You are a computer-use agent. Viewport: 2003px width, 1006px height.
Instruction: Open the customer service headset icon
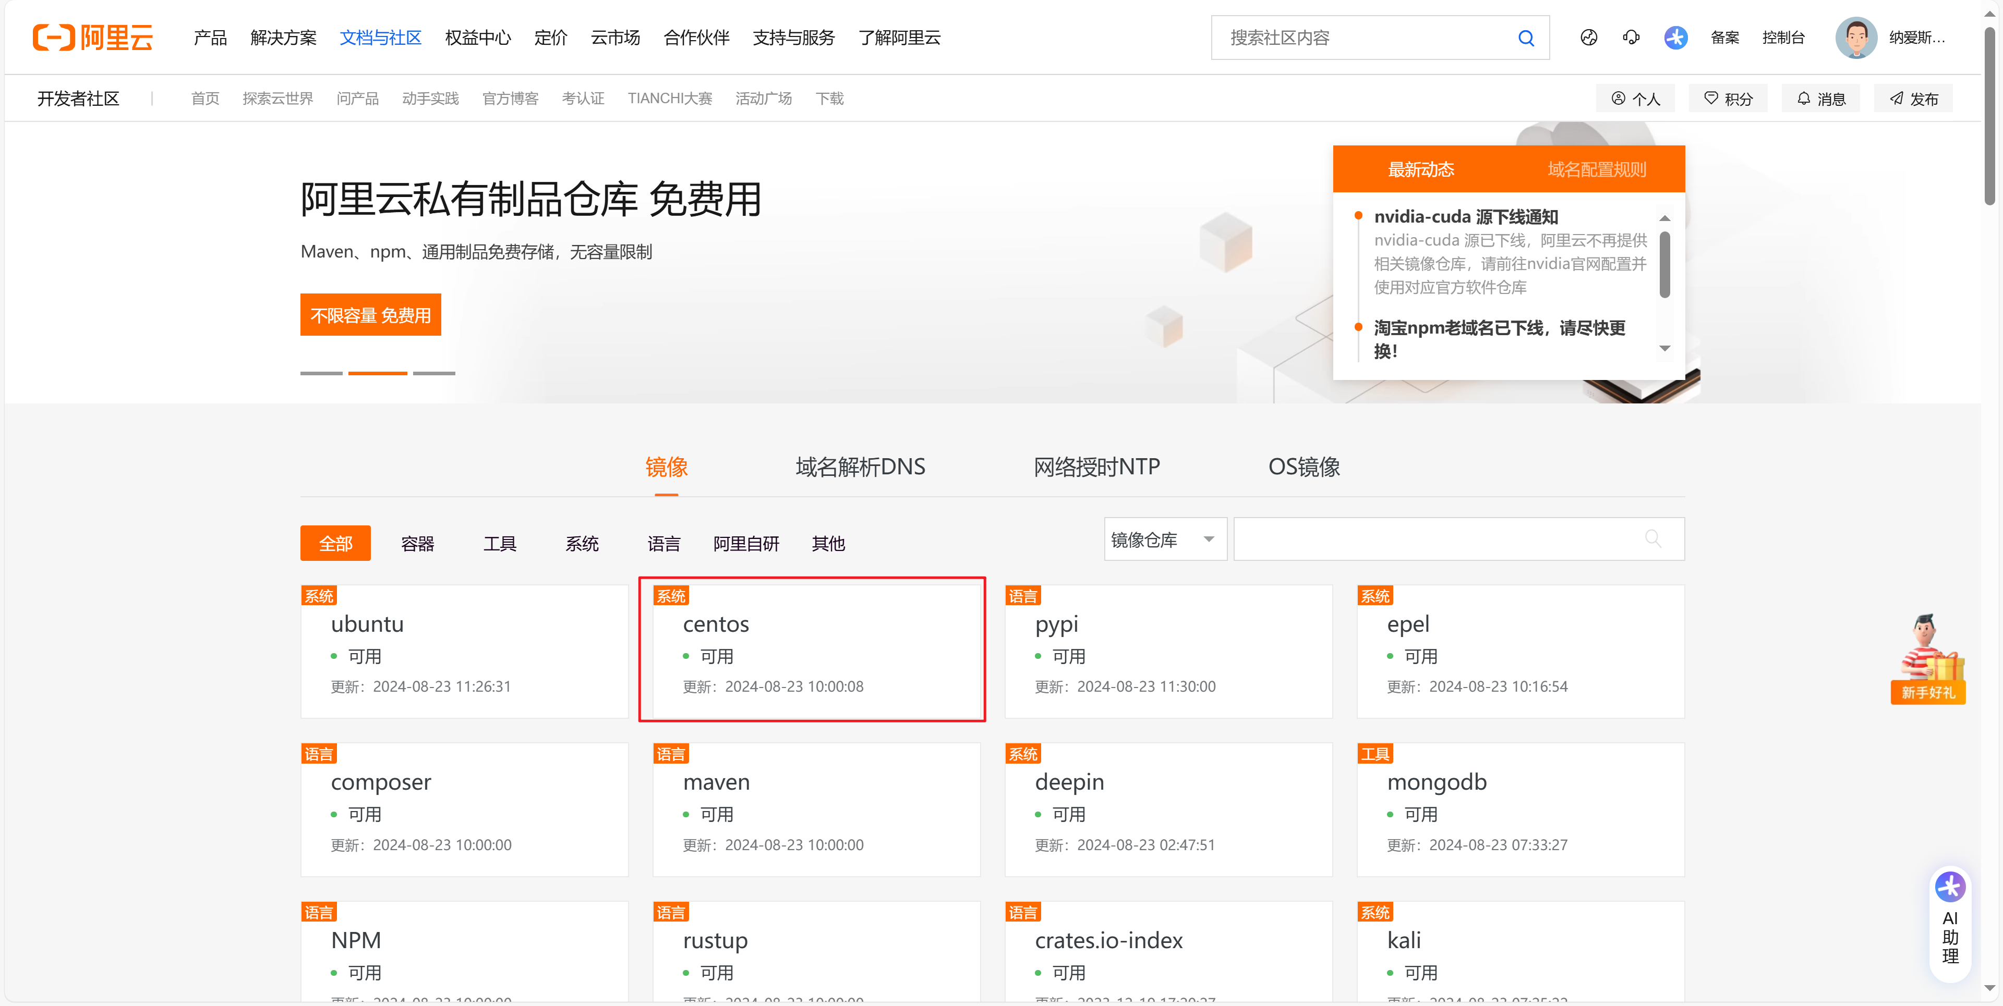[1631, 38]
